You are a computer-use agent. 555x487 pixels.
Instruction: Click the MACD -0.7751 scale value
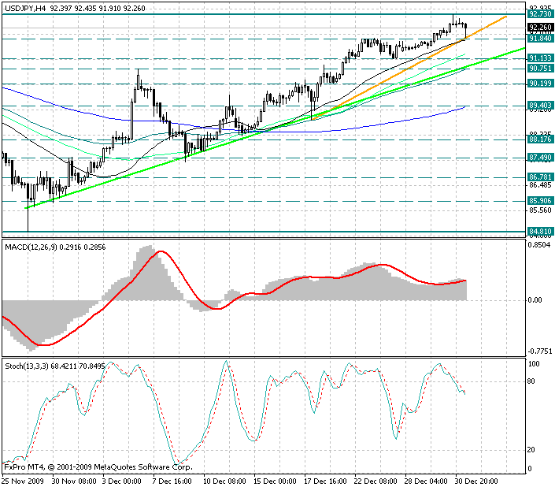(x=540, y=351)
